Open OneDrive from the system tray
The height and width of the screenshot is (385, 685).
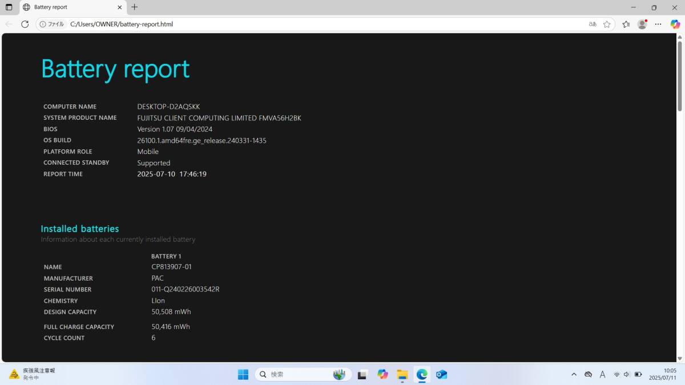coord(588,374)
